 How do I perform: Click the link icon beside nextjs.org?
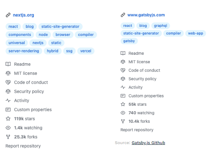coord(8,15)
